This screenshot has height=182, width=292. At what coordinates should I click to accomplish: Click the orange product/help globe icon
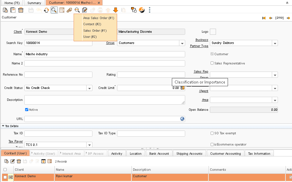pos(142,10)
